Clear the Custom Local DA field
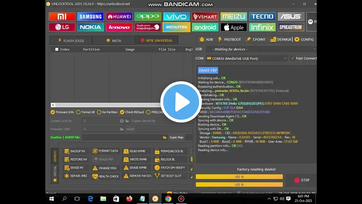The height and width of the screenshot is (204, 362). (84, 121)
